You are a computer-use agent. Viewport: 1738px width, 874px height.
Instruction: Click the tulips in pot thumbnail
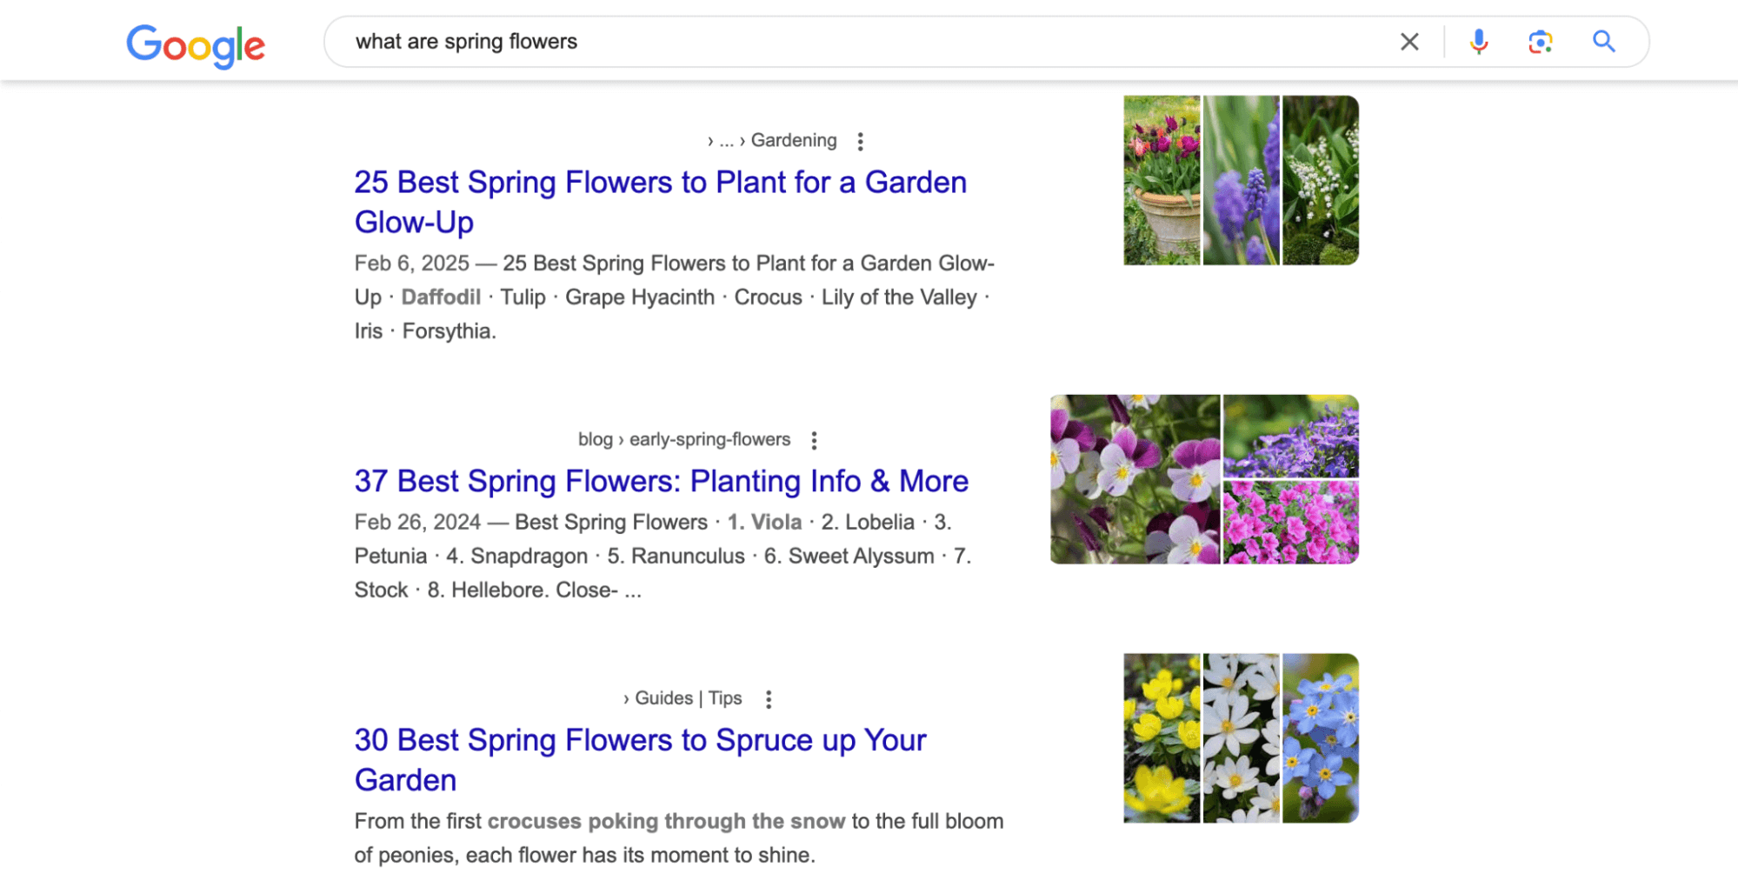click(1162, 180)
